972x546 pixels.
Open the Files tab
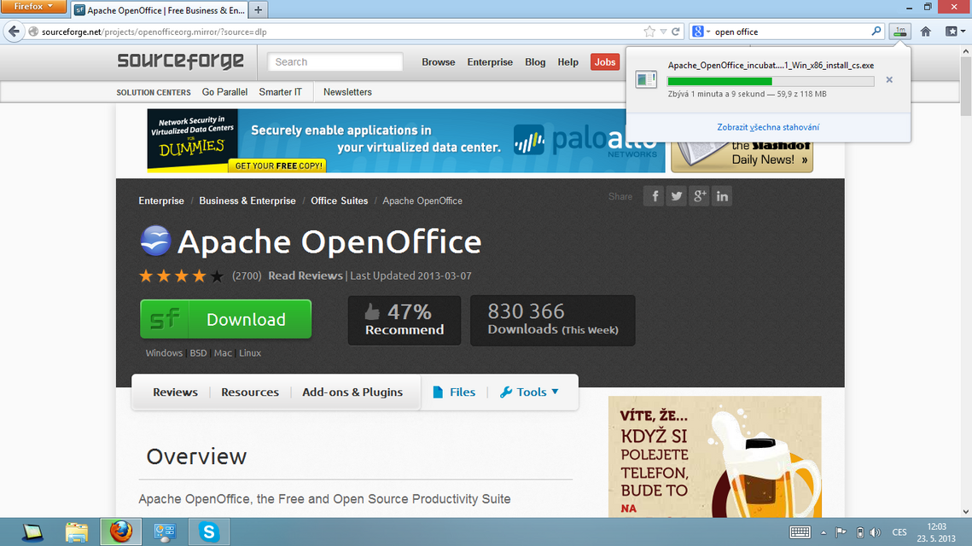[454, 392]
